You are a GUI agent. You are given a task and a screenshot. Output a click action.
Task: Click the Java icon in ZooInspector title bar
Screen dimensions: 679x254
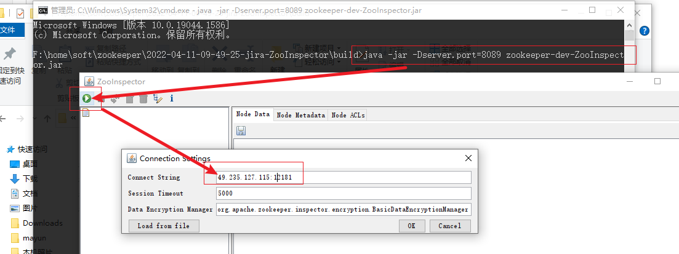click(89, 81)
